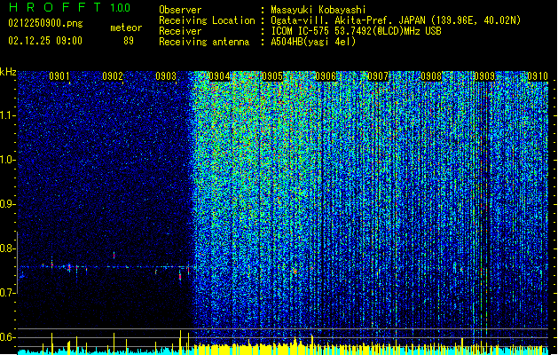Click the 0905 time marker
The width and height of the screenshot is (558, 355).
(x=272, y=76)
